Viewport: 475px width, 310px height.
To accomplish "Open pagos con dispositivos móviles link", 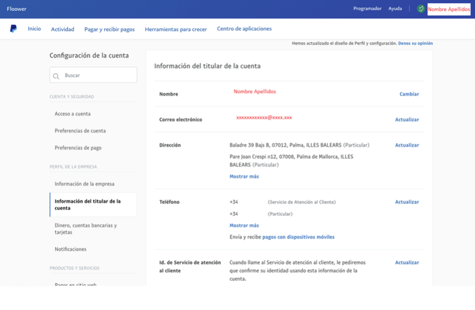I will [298, 237].
